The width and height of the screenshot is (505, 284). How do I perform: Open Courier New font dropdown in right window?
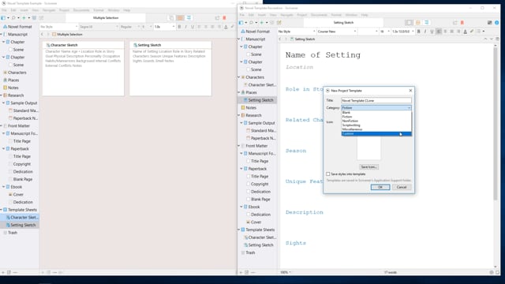[337, 32]
